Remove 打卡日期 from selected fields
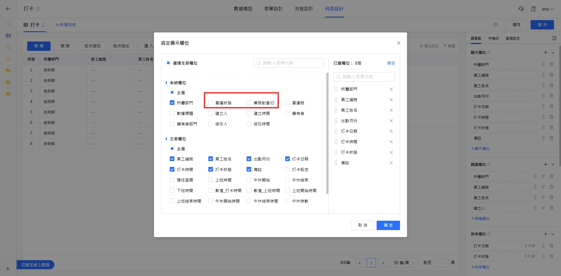 pyautogui.click(x=391, y=131)
